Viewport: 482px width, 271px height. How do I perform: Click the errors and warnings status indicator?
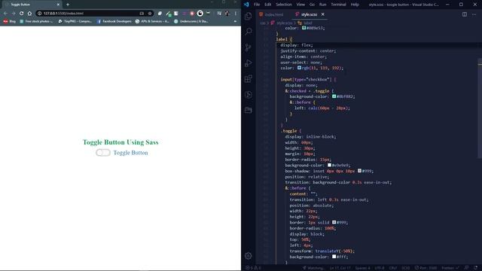(x=253, y=268)
